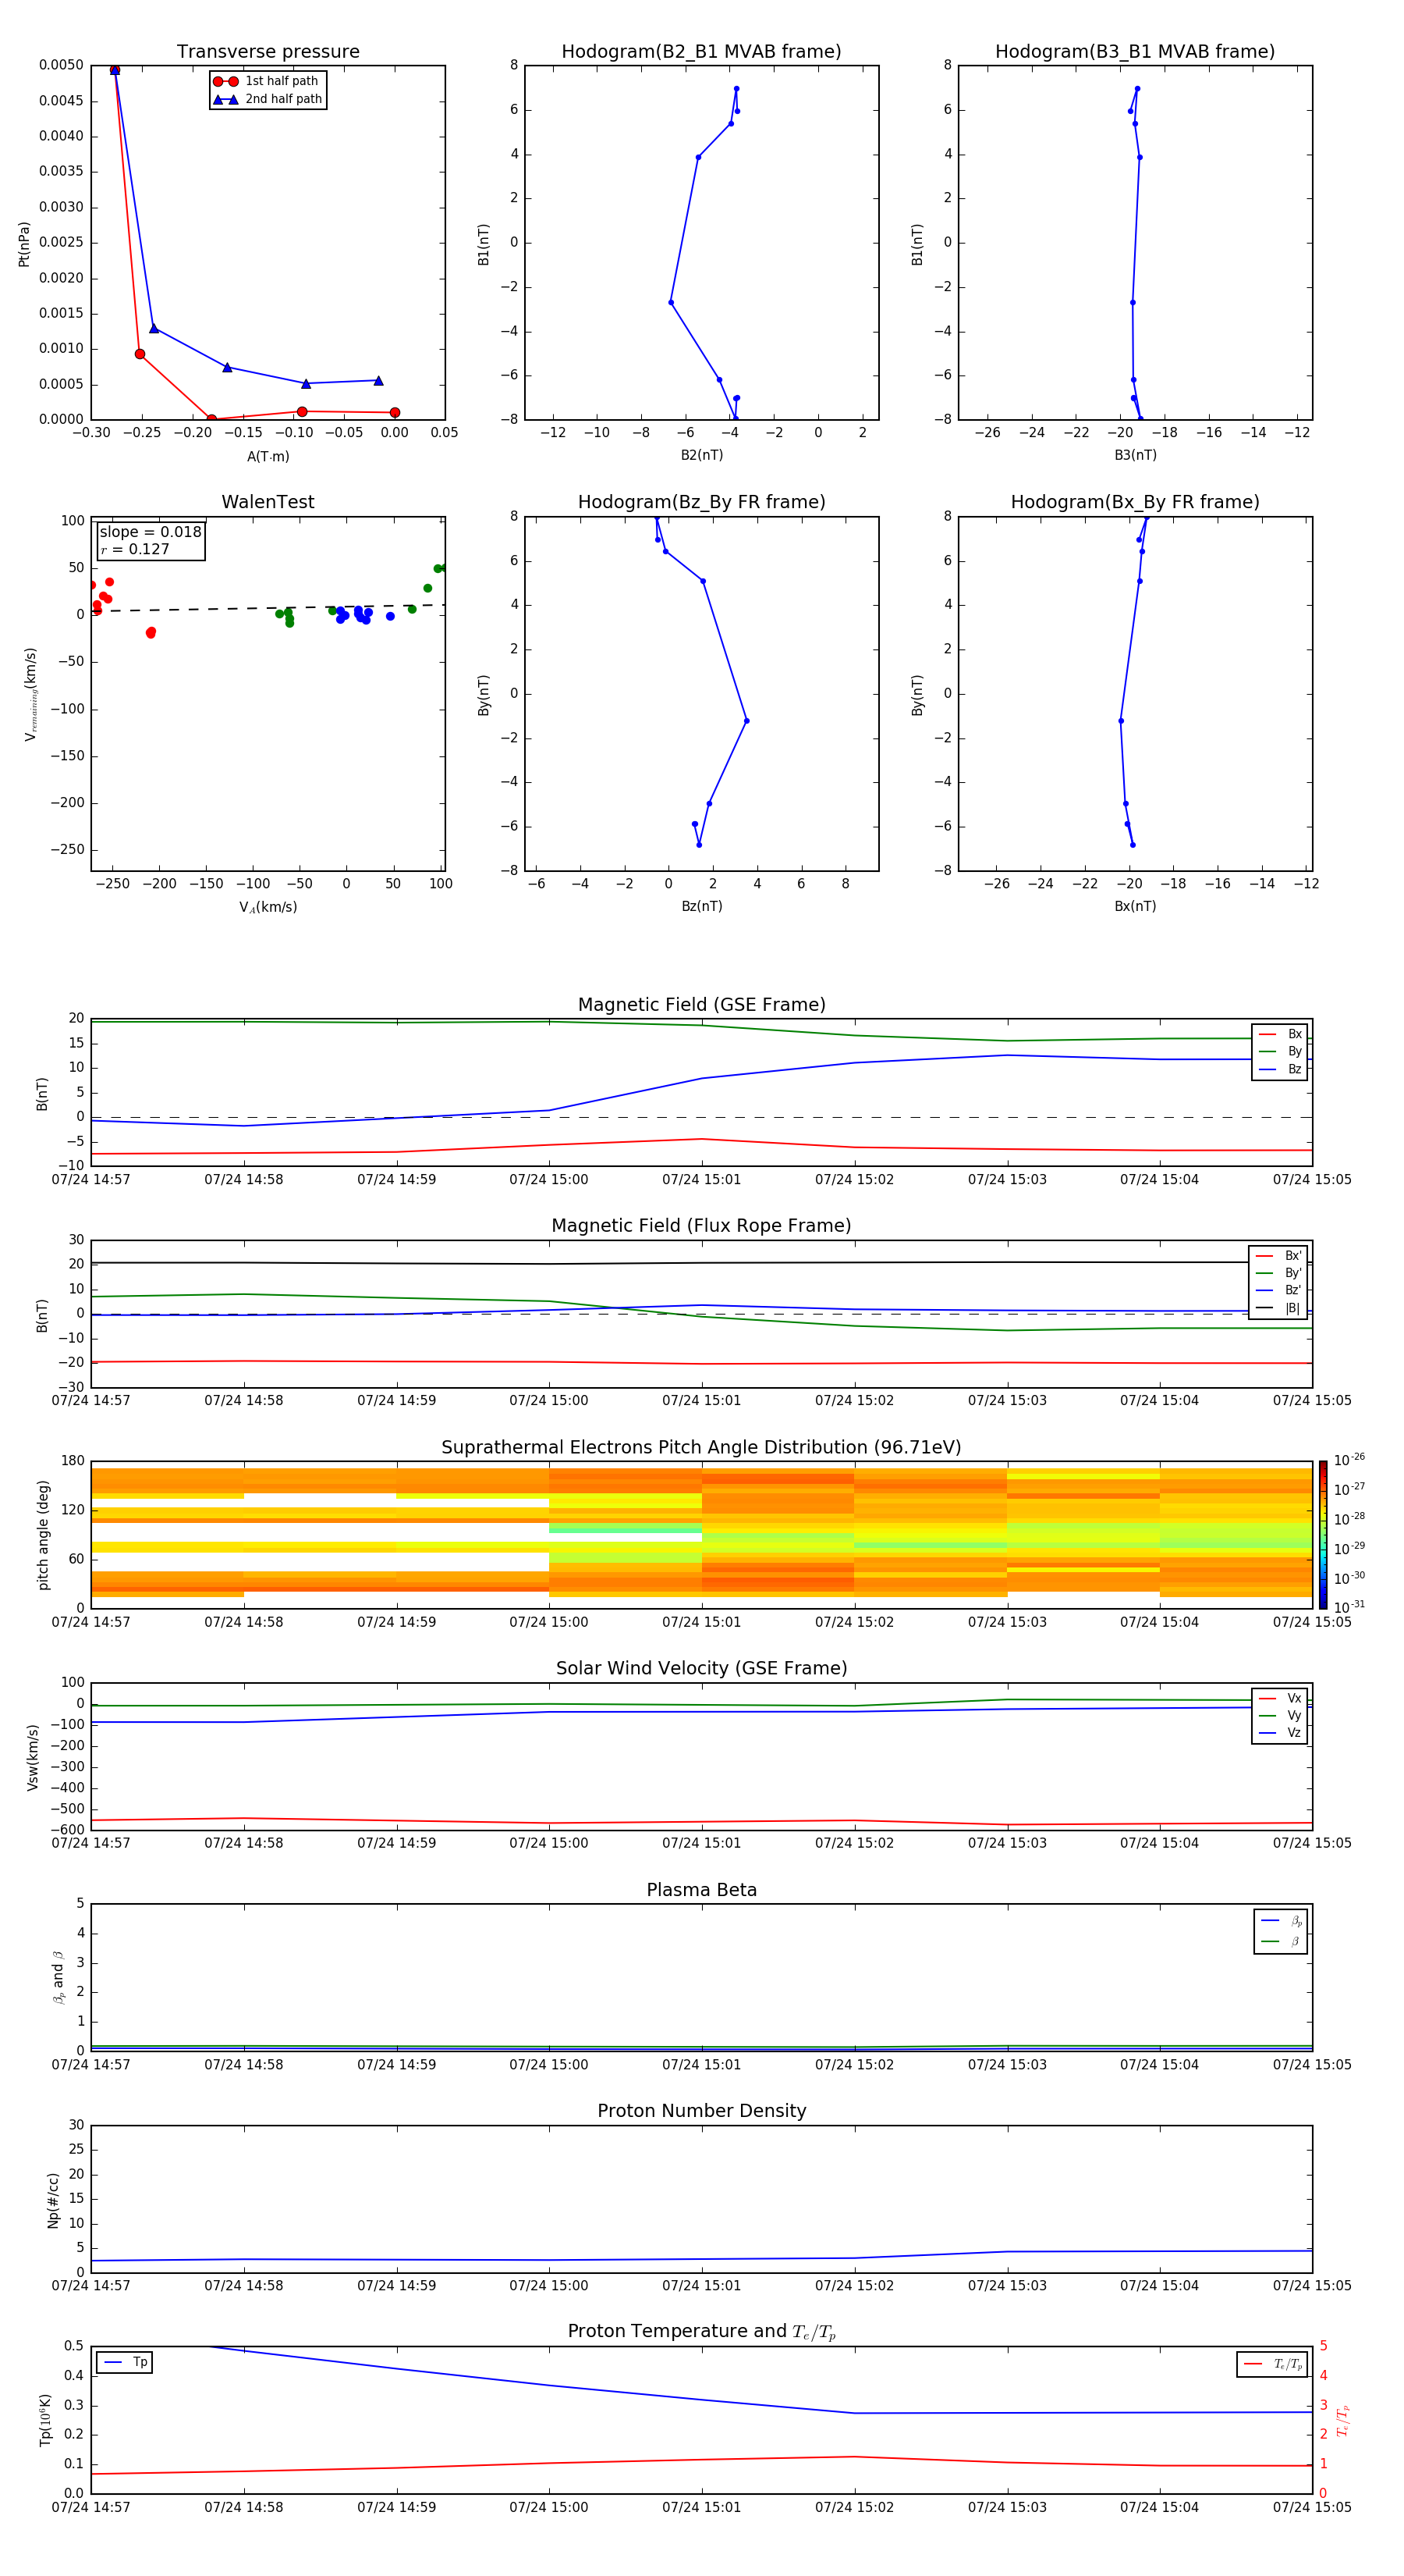This screenshot has height=2576, width=1404.
Task: Select the "Hodogram(Bx_By FR frame)" title
Action: [1135, 502]
